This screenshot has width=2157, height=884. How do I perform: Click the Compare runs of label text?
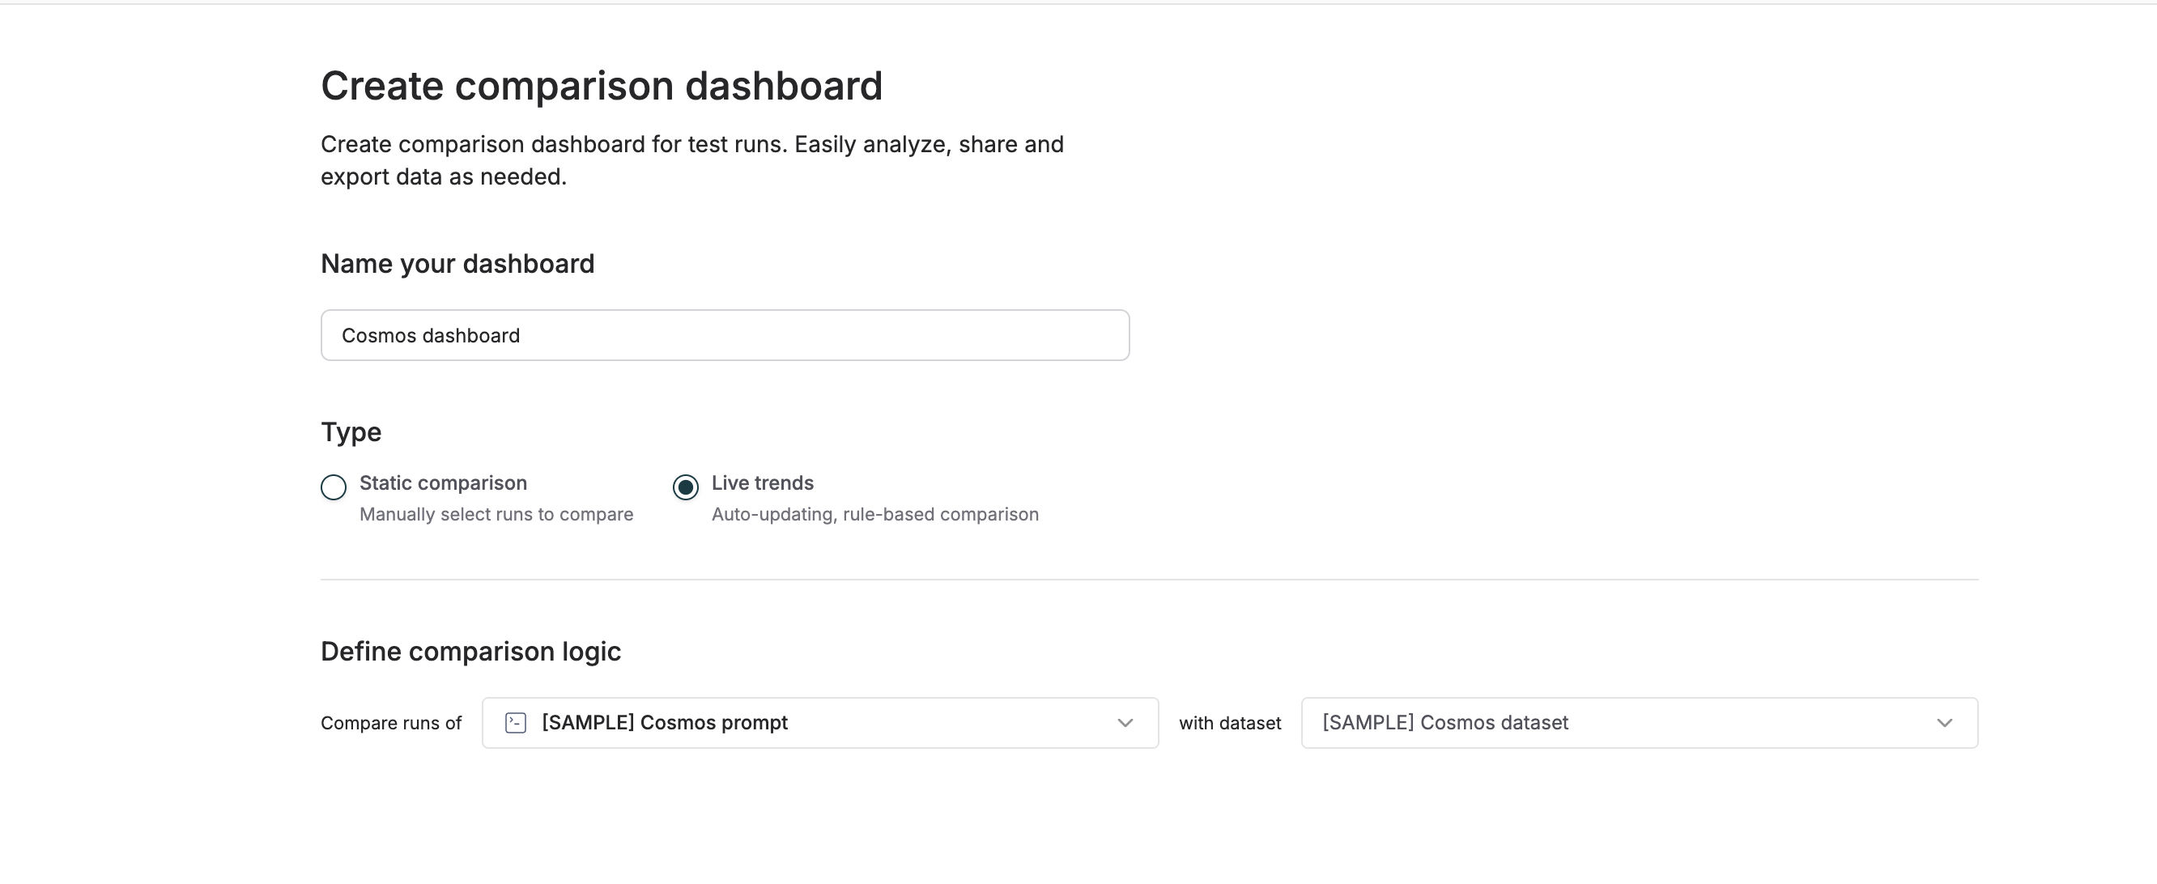390,721
